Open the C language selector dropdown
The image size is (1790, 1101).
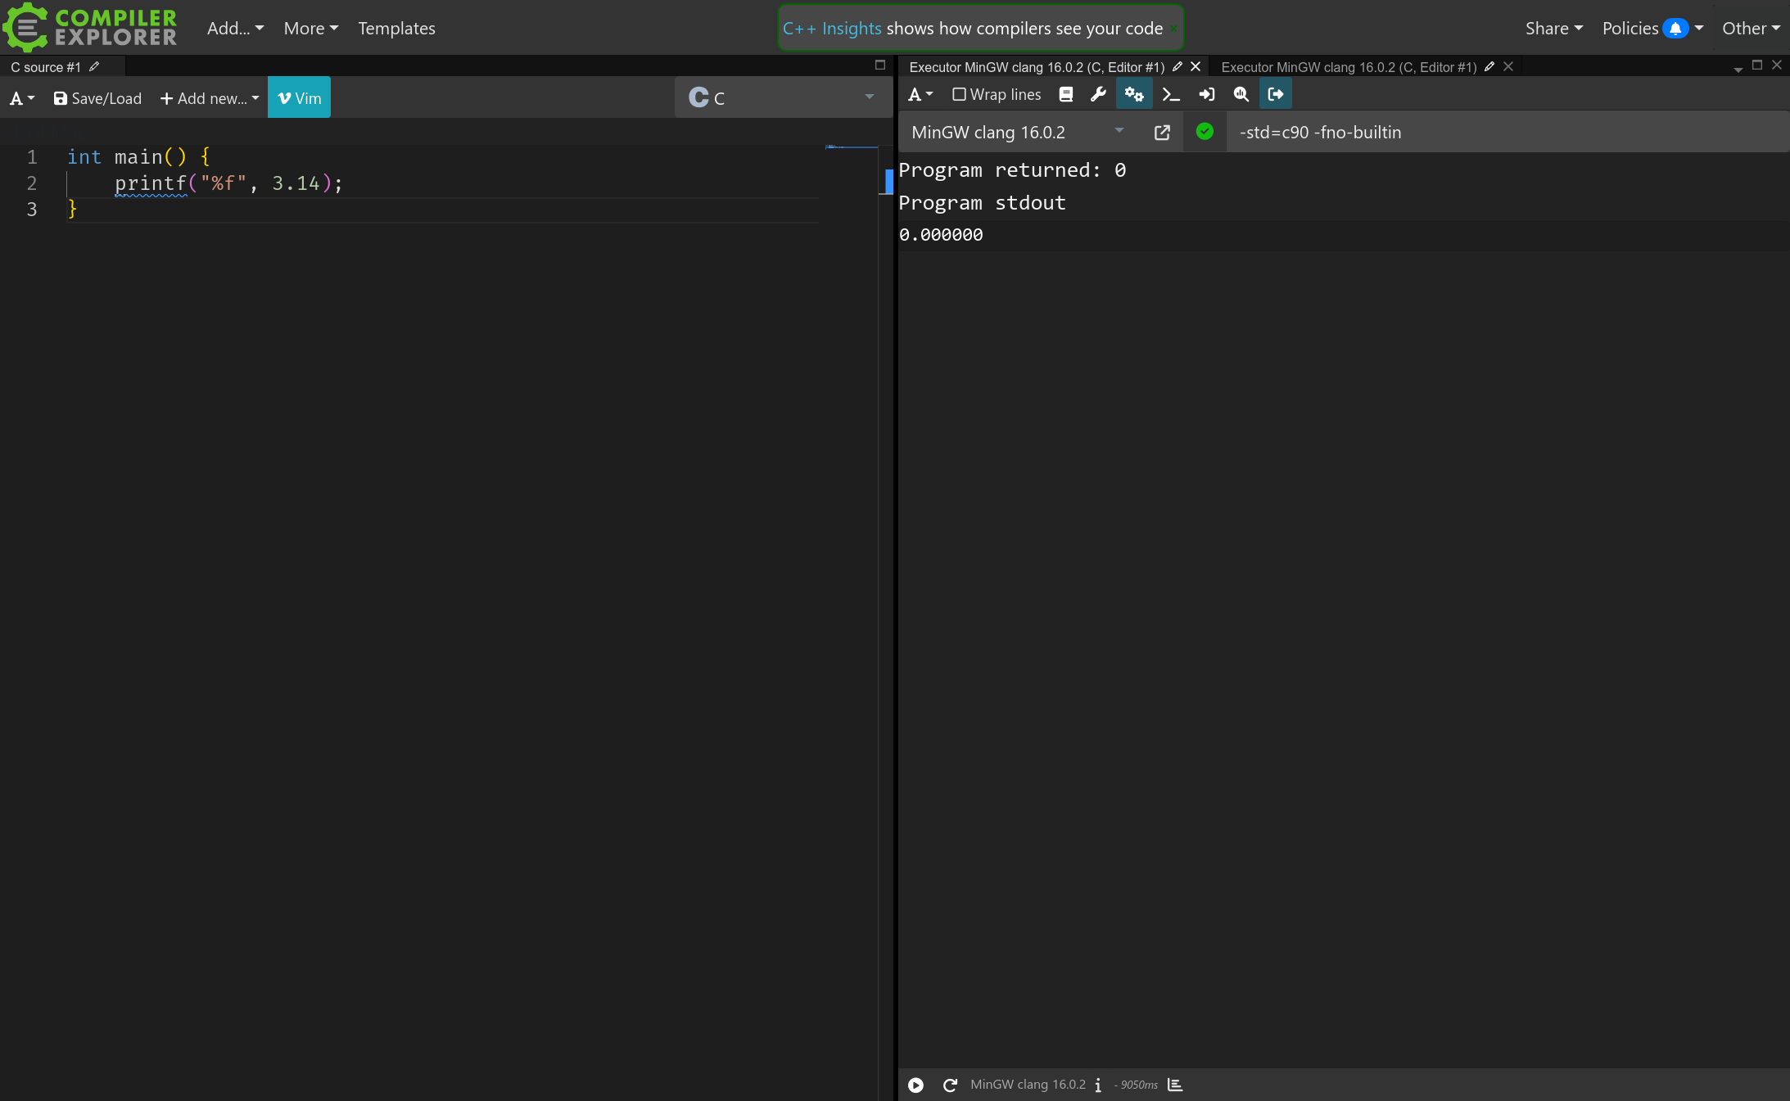[x=782, y=98]
